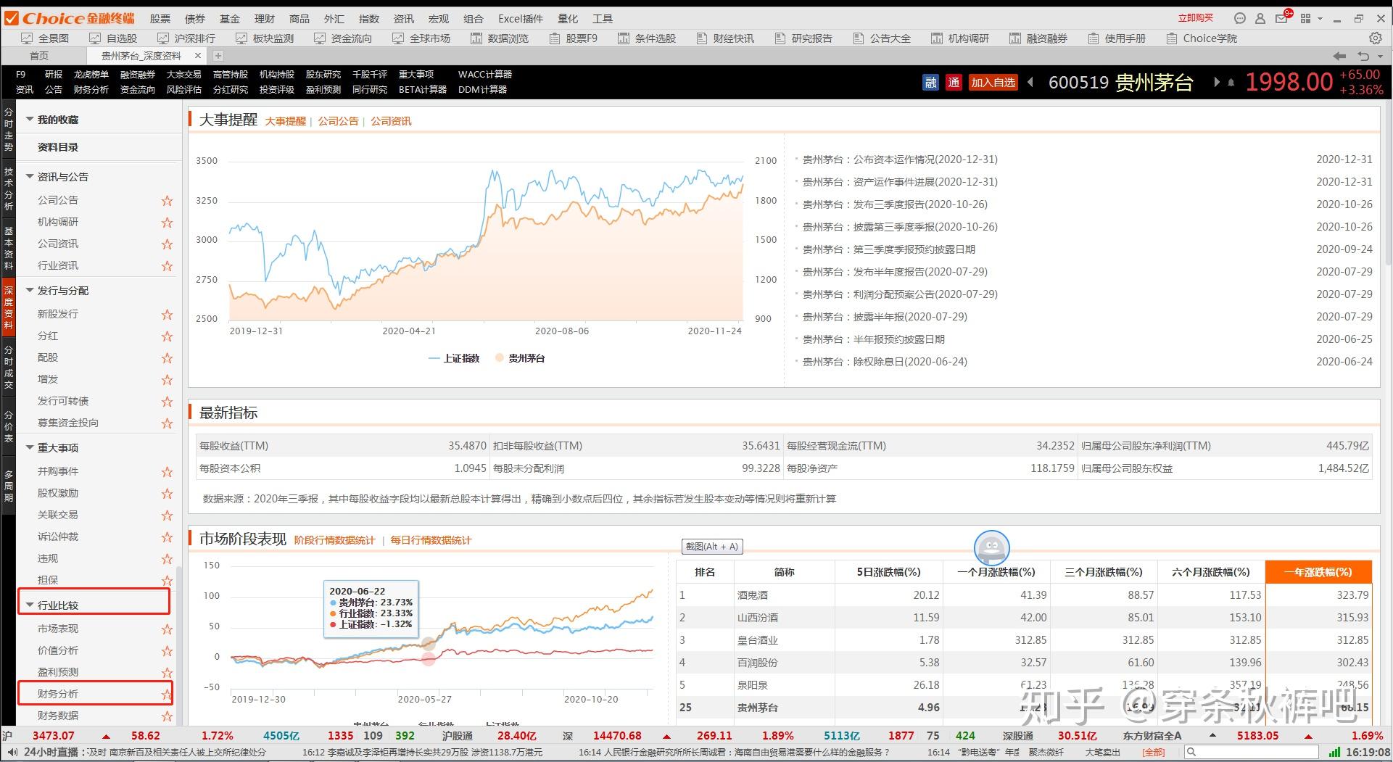Open 板块监测 sector monitor

point(265,38)
